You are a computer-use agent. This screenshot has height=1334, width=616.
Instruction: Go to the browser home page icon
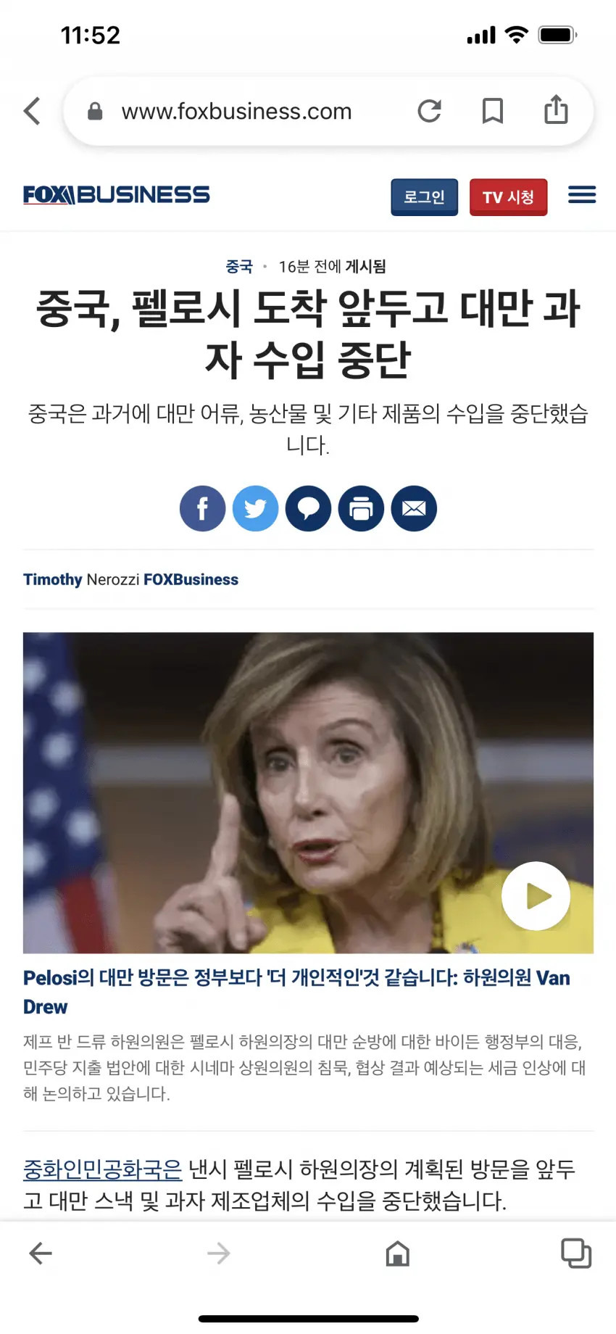click(398, 1254)
